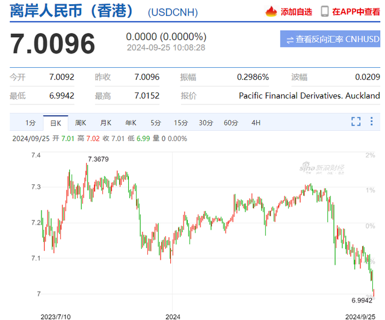This screenshot has height=320, width=385.
Task: Switch to the 月K chart tab
Action: pos(106,122)
